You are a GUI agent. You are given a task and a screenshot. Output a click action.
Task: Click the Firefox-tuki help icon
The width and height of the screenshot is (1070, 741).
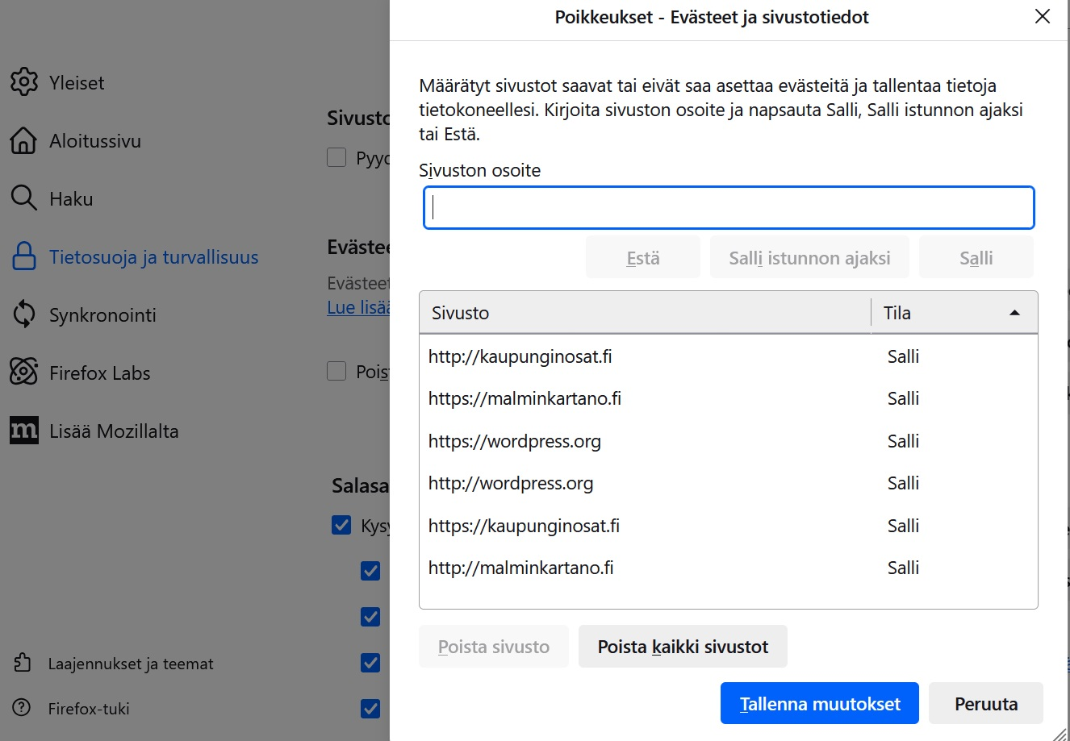[x=23, y=708]
